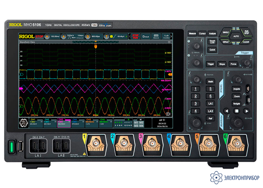The image size is (263, 188).
Task: Push the Ref key
Action: pos(210,118)
